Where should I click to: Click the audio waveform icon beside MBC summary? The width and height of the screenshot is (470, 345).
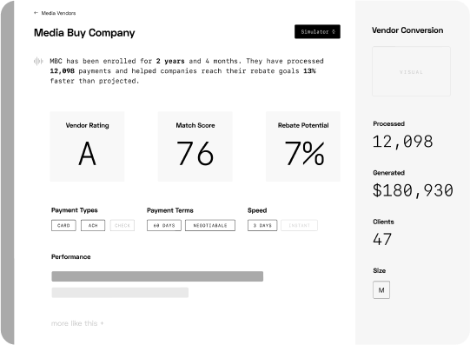(38, 61)
